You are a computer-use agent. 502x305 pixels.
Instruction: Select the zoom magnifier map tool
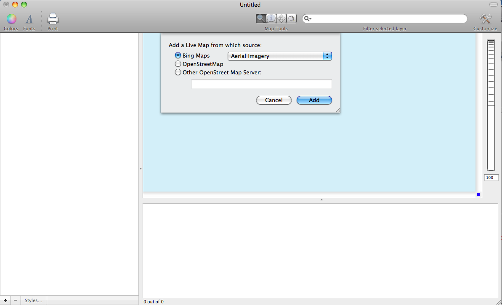click(261, 18)
